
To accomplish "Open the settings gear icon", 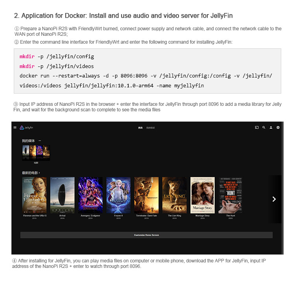I will coord(278,127).
